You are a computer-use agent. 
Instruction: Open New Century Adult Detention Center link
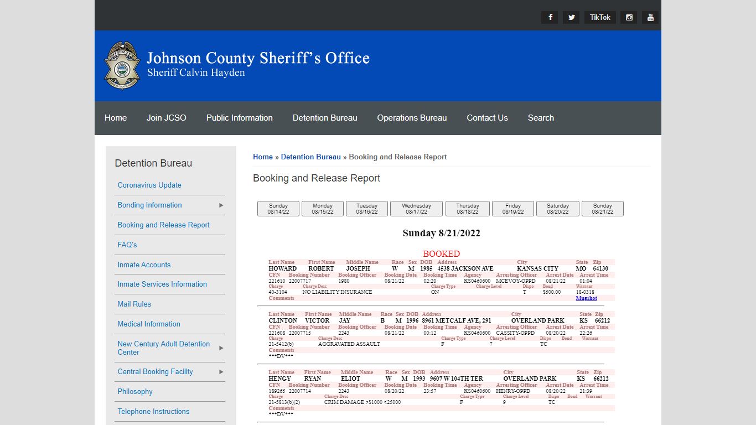(163, 348)
